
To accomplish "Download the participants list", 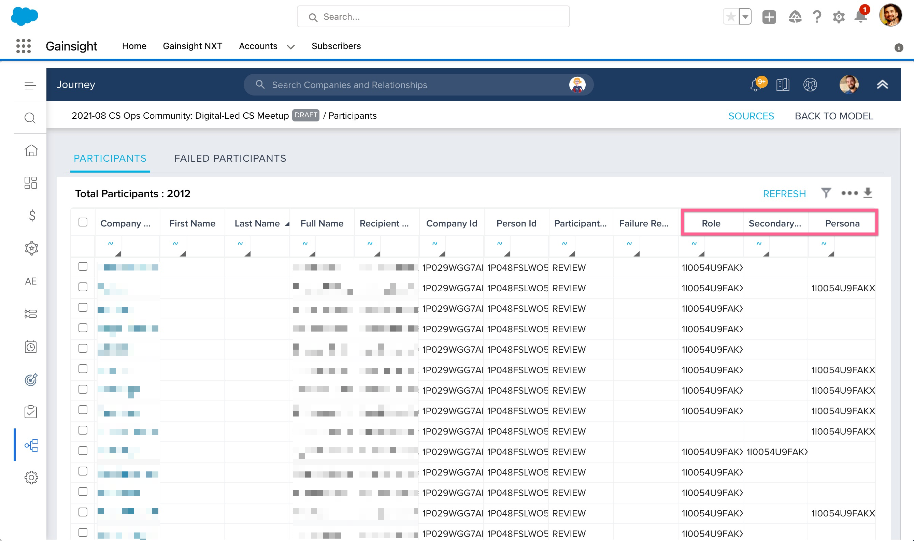I will click(868, 192).
